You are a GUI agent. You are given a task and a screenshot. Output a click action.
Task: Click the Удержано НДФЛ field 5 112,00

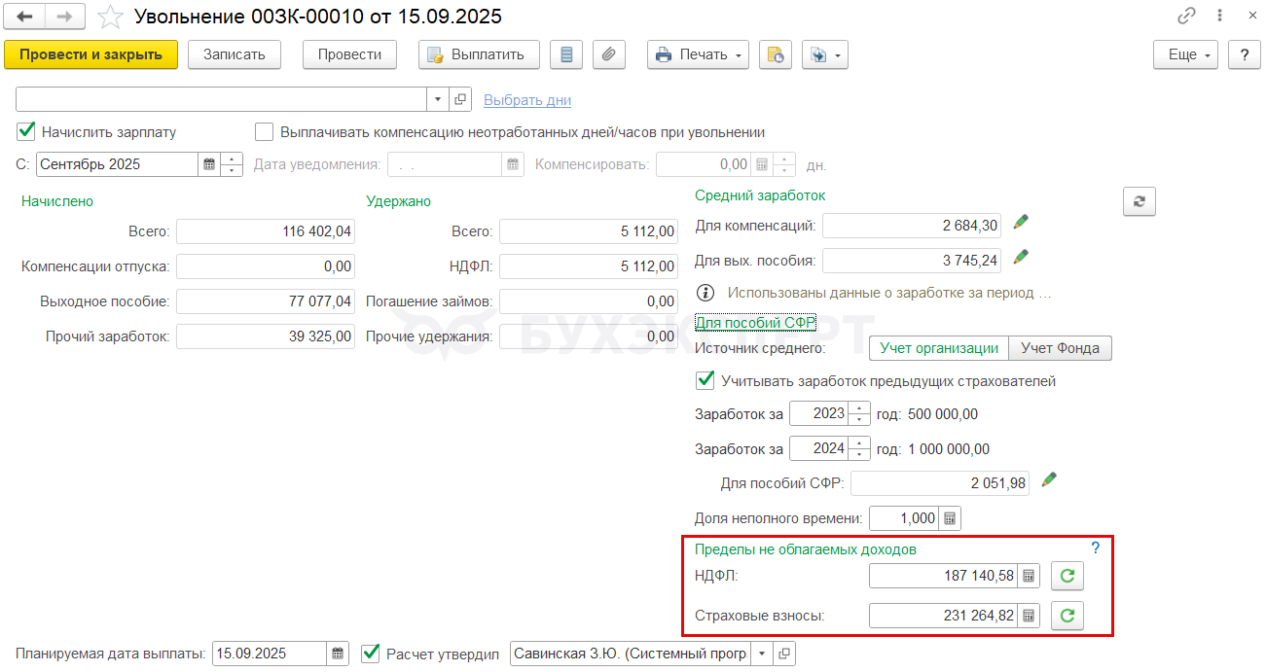[589, 266]
